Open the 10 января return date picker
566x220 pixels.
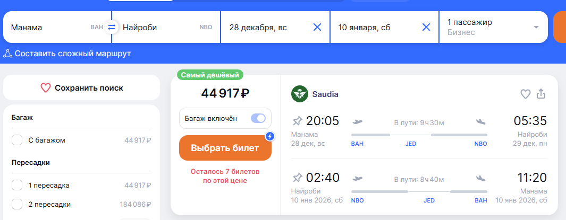(372, 27)
